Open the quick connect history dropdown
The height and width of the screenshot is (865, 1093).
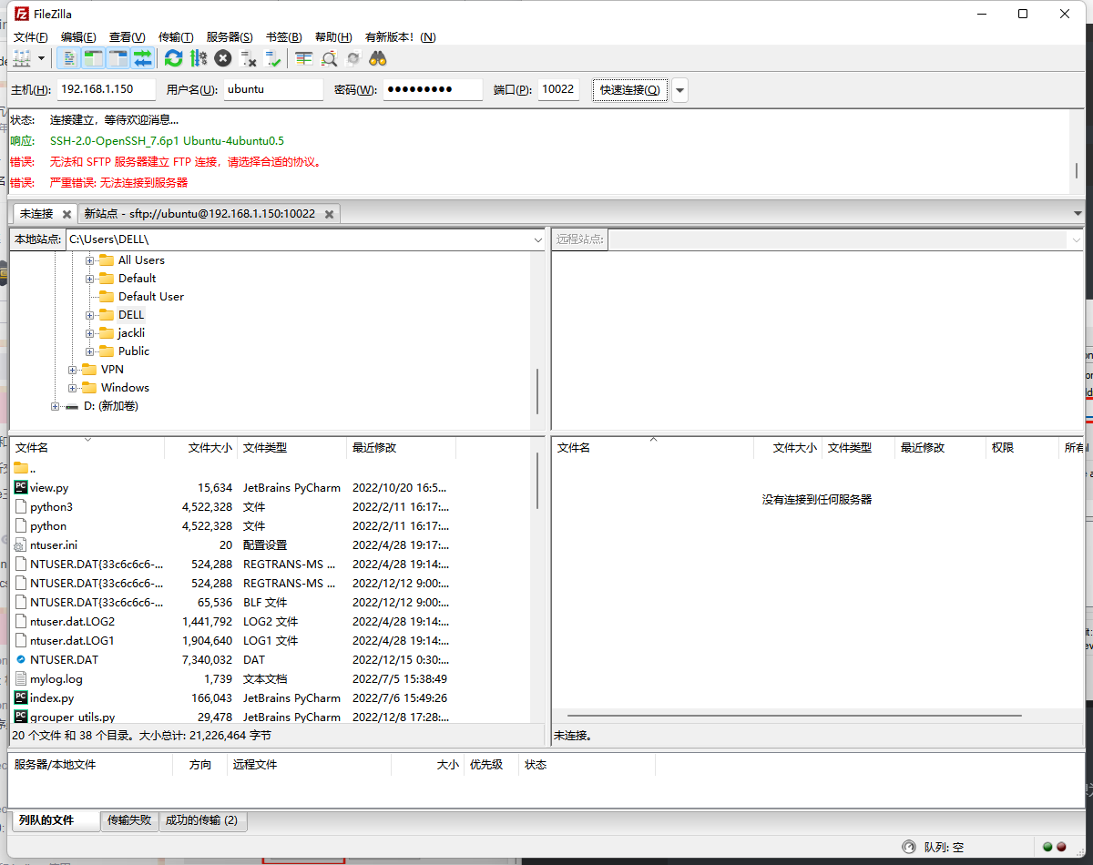pos(680,90)
